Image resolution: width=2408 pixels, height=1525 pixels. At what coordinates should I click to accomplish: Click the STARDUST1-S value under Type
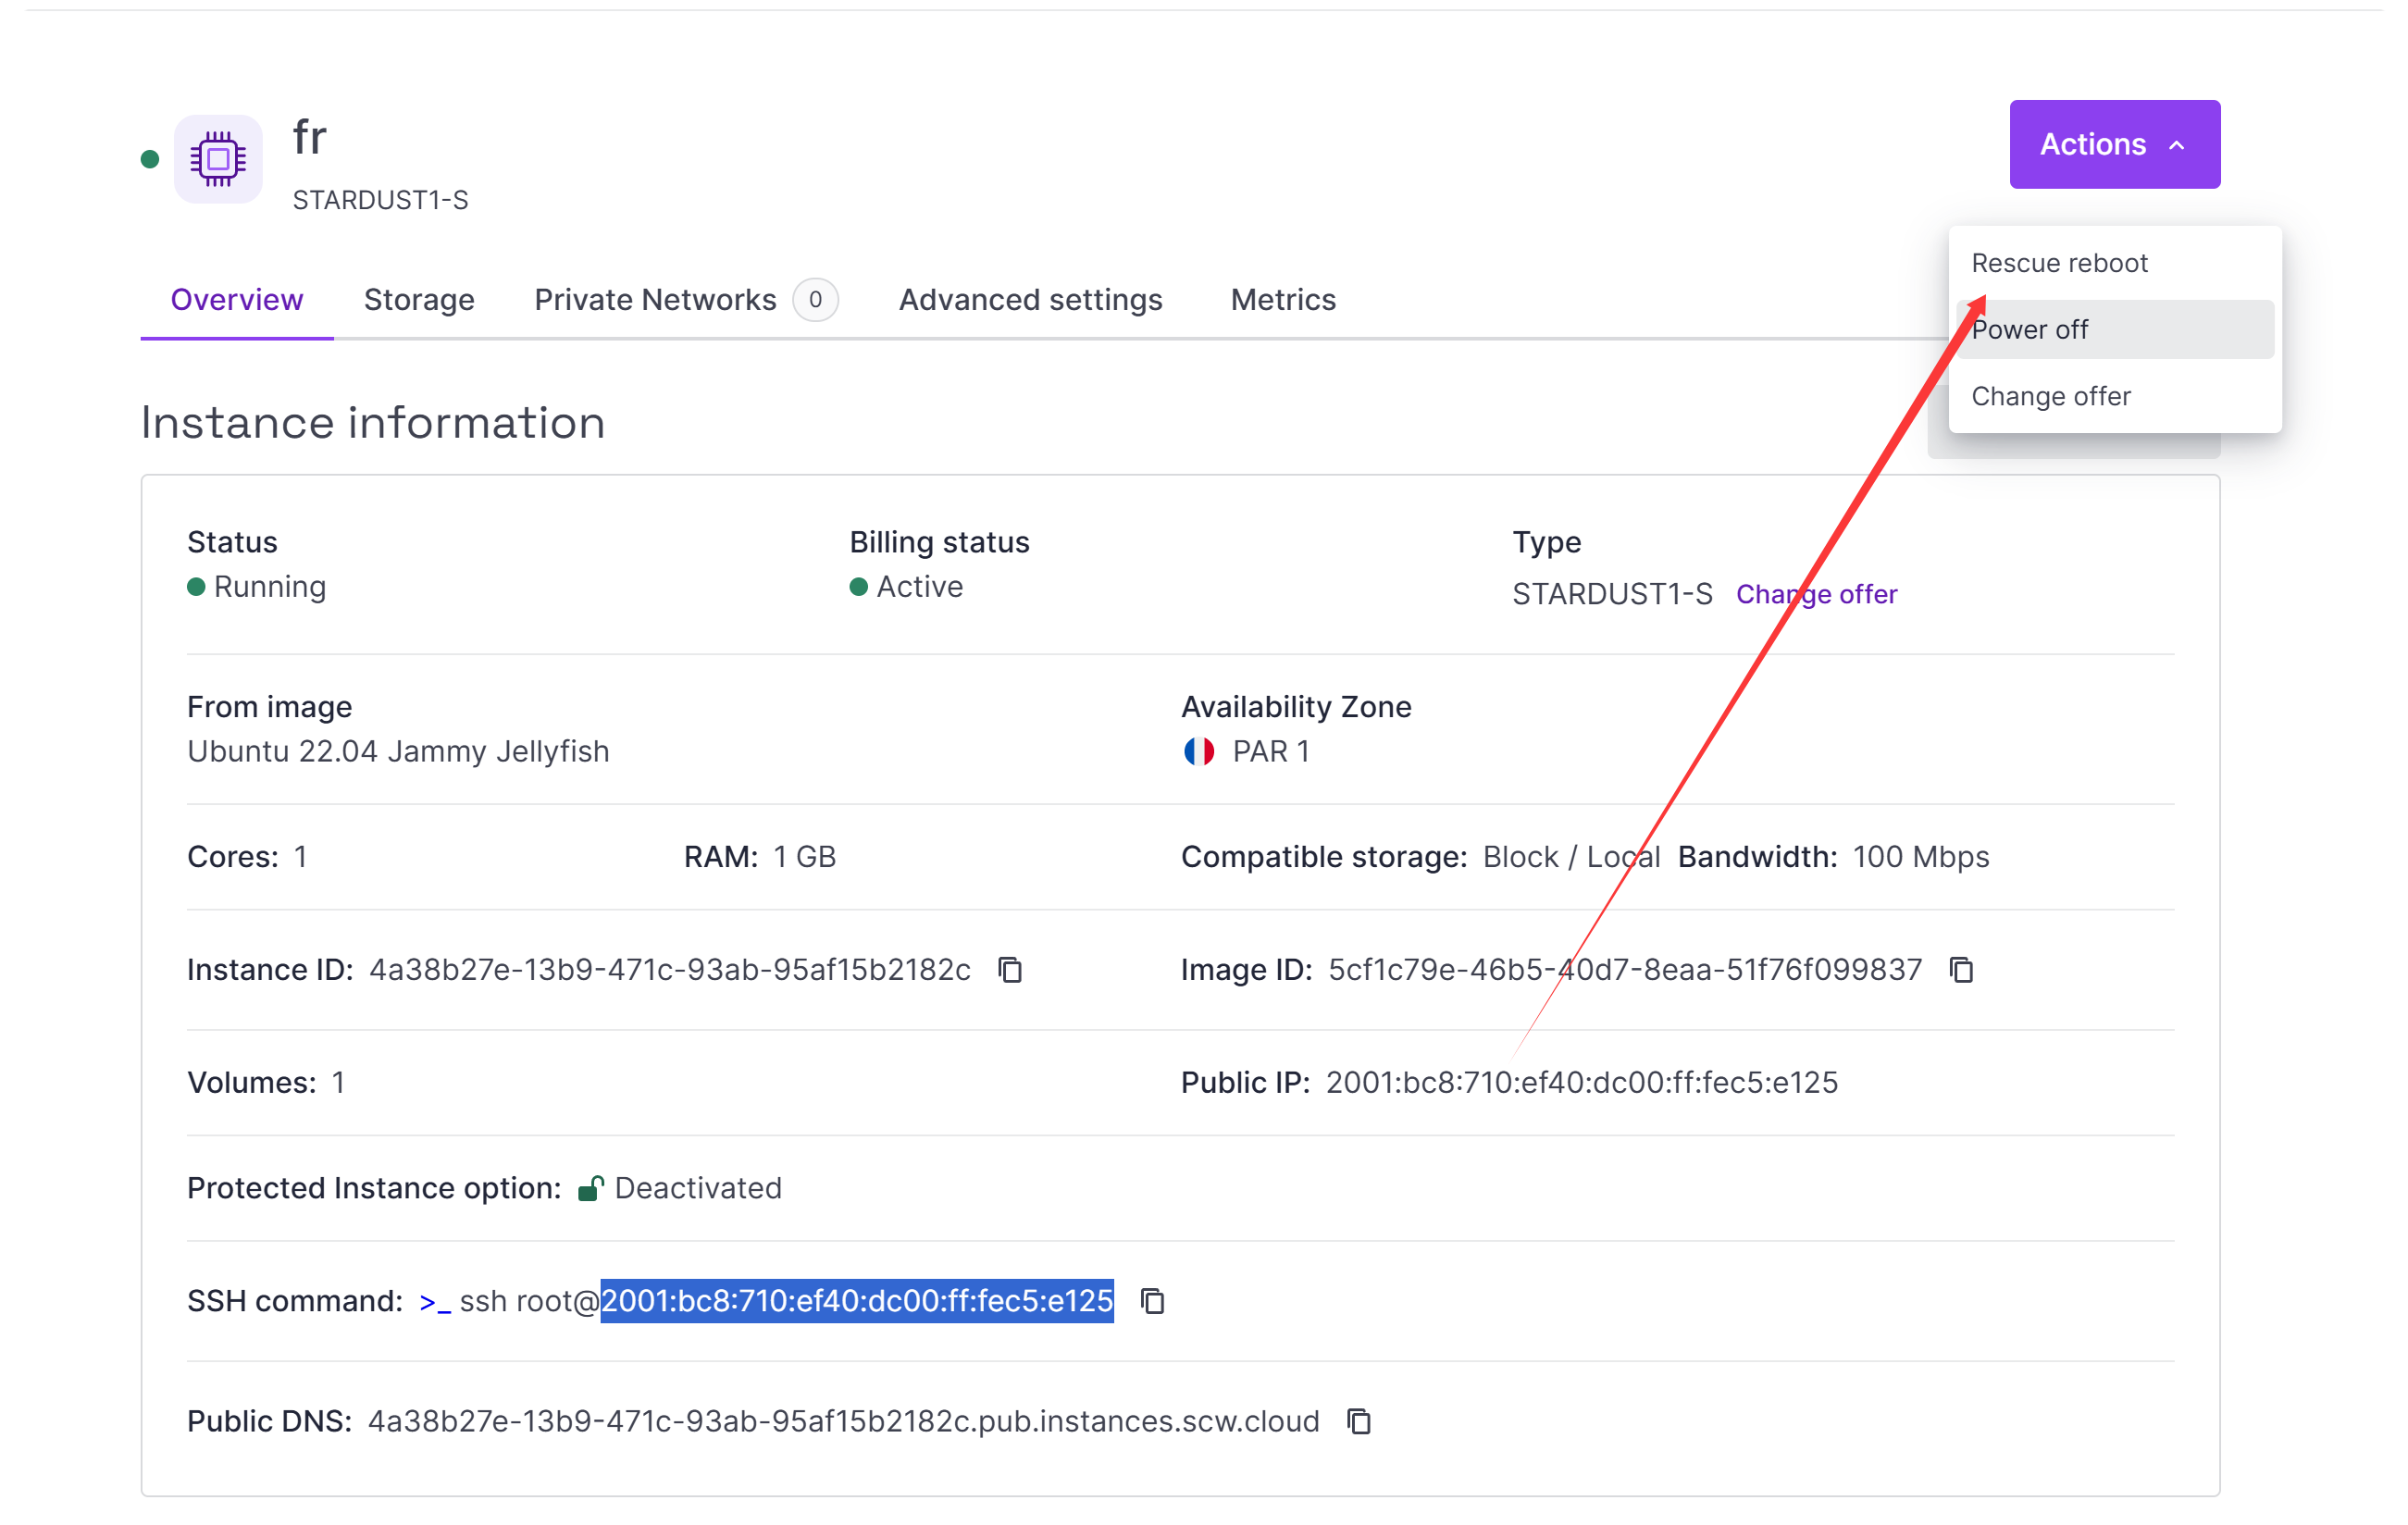[1612, 594]
